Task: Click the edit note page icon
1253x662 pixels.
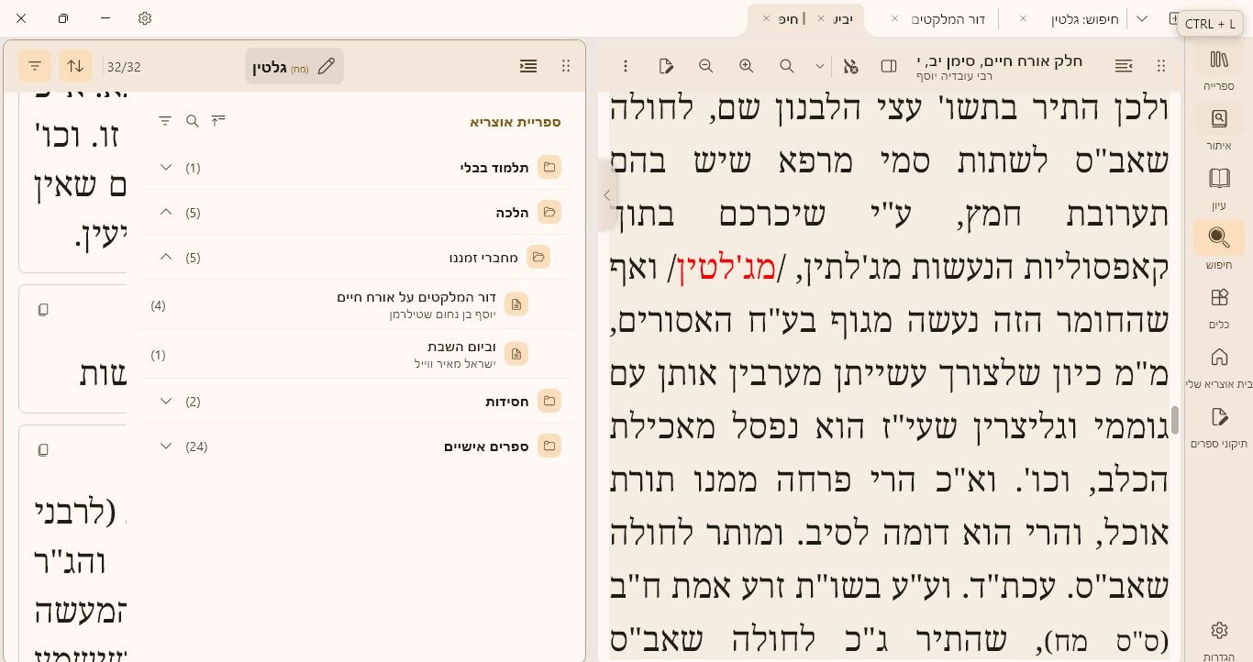Action: coord(666,66)
